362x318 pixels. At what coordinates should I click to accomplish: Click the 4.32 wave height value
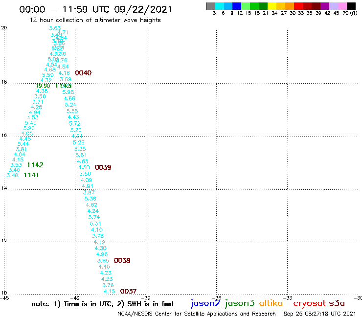(46, 80)
